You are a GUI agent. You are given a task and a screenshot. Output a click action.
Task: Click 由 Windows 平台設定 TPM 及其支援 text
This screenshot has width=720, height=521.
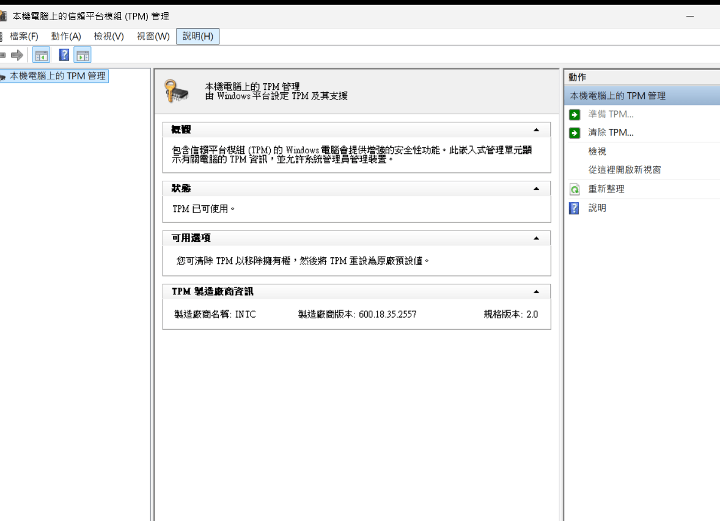point(276,96)
